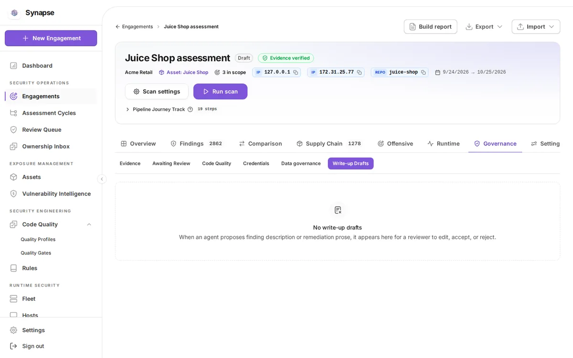Switch to the engagement Settings tab
Viewport: 573px width, 358px height.
pyautogui.click(x=545, y=144)
